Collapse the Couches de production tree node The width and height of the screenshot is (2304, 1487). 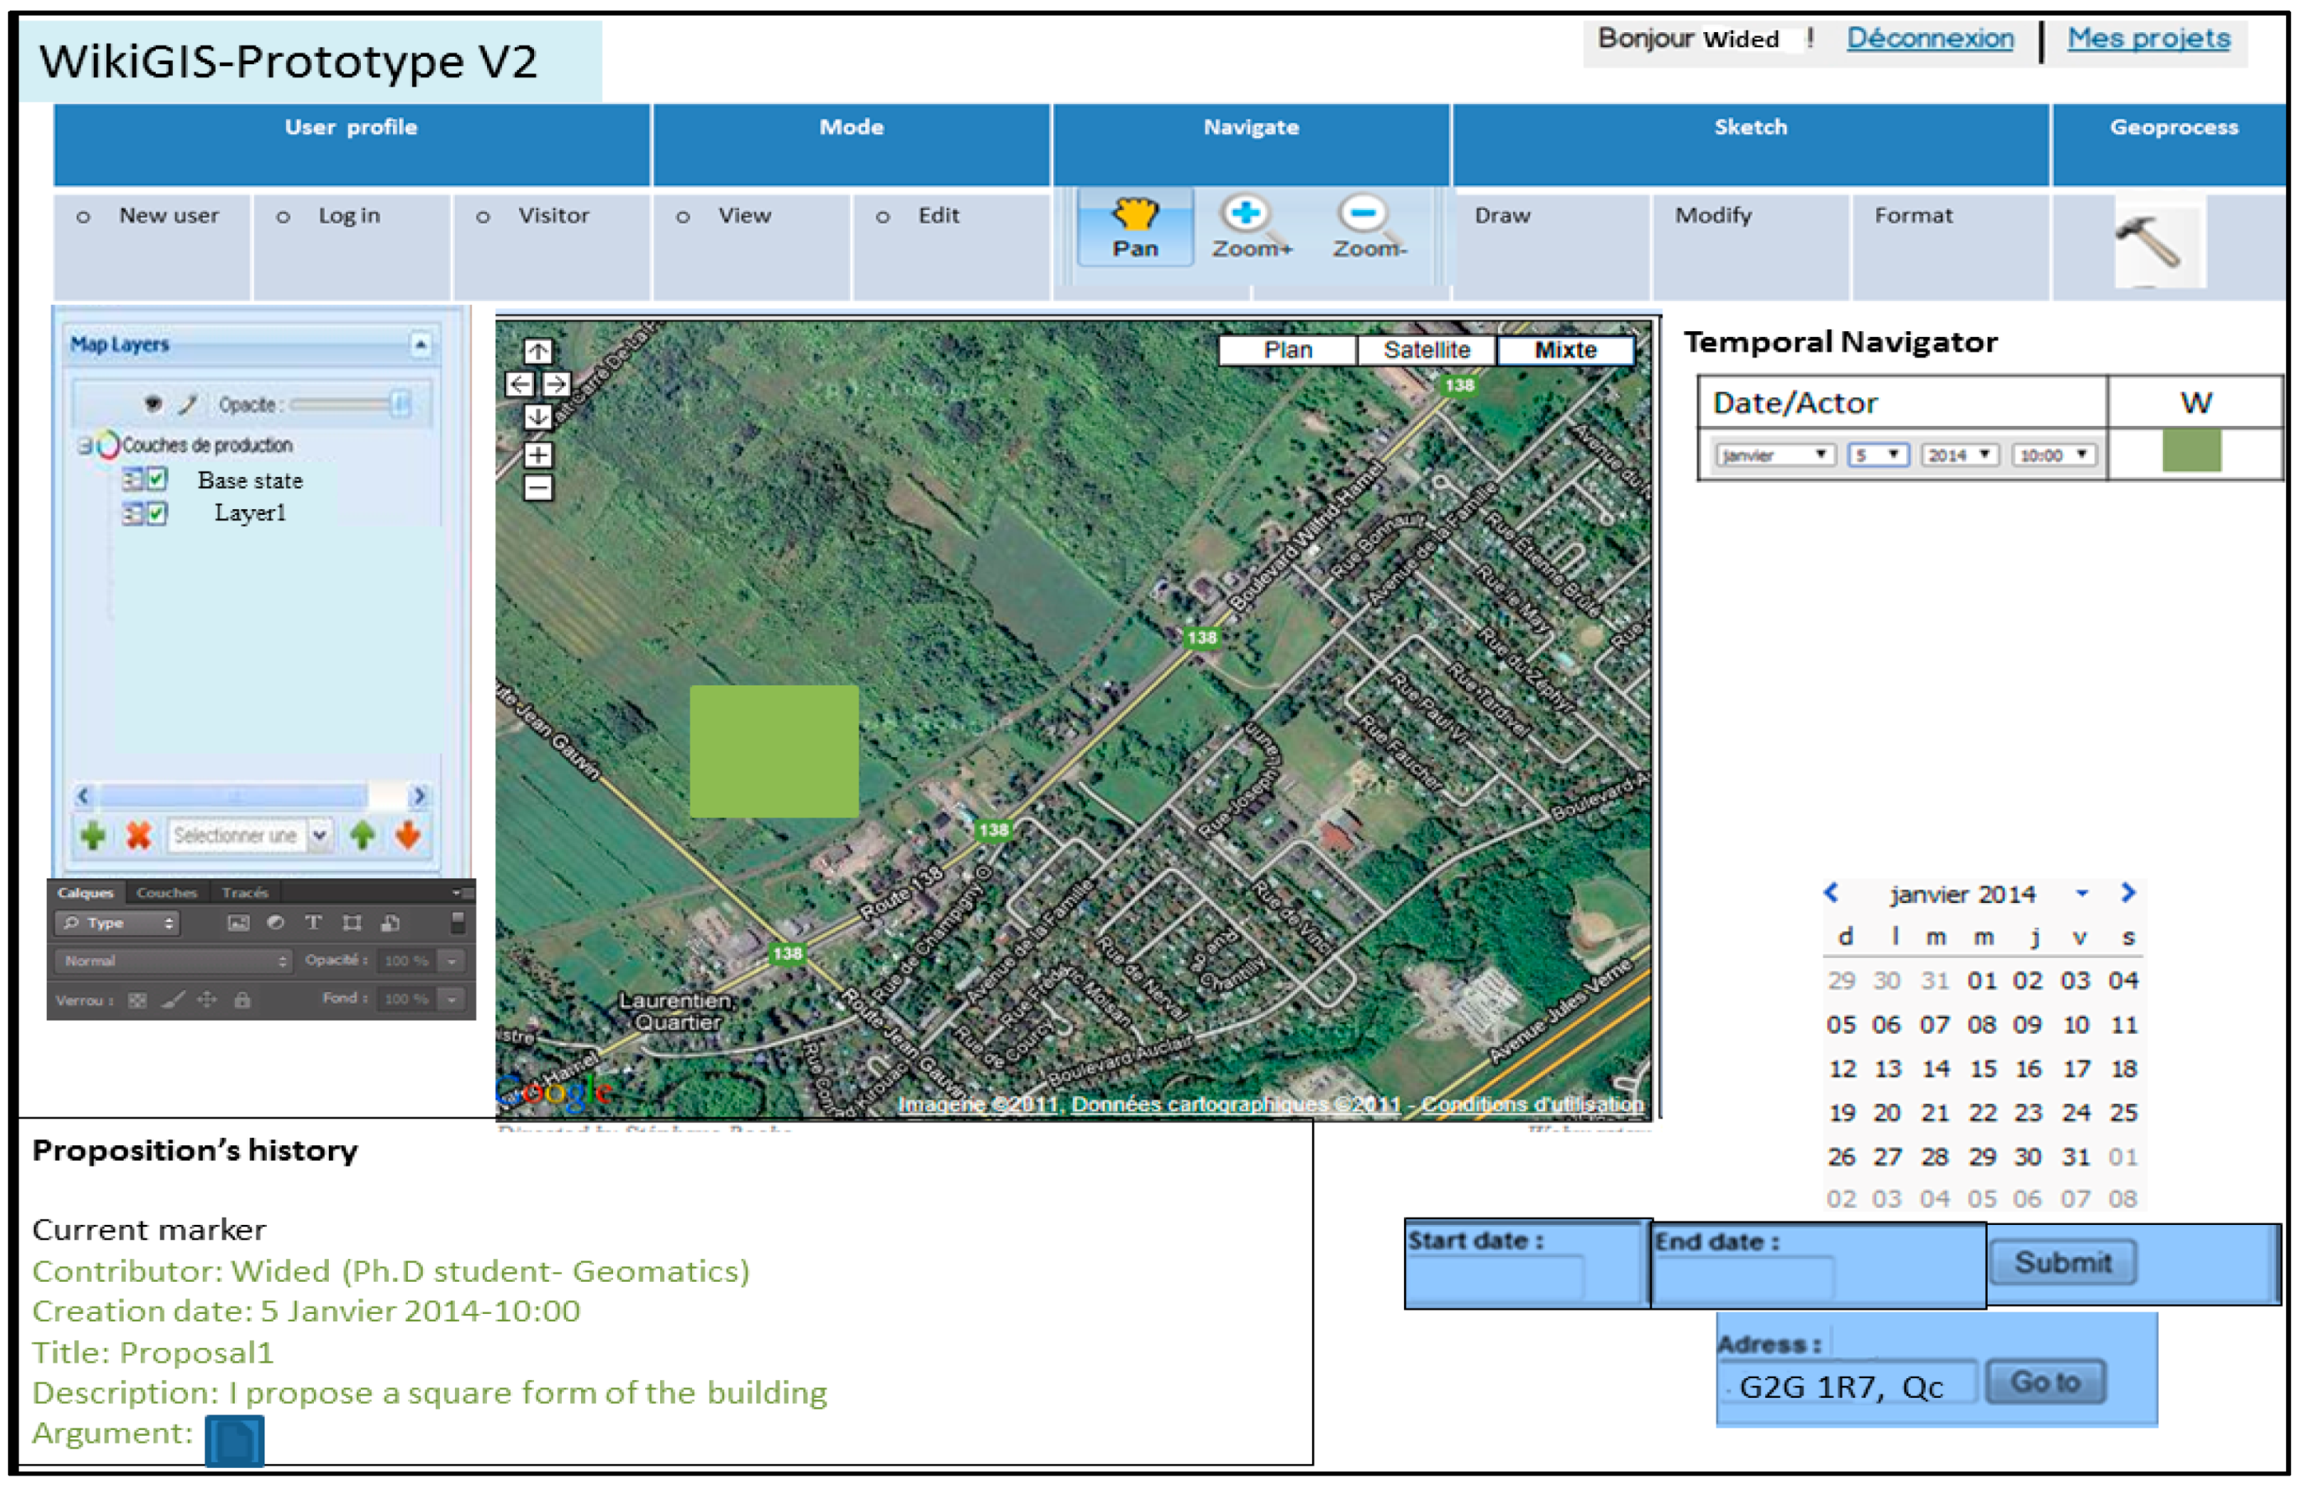pyautogui.click(x=85, y=445)
